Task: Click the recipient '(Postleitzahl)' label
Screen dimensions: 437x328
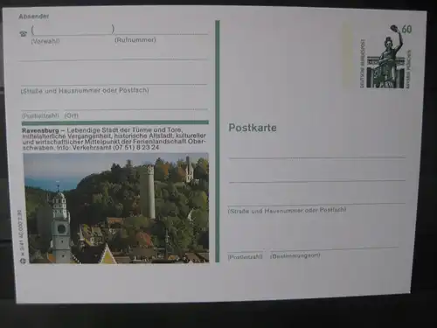Action: click(x=245, y=256)
